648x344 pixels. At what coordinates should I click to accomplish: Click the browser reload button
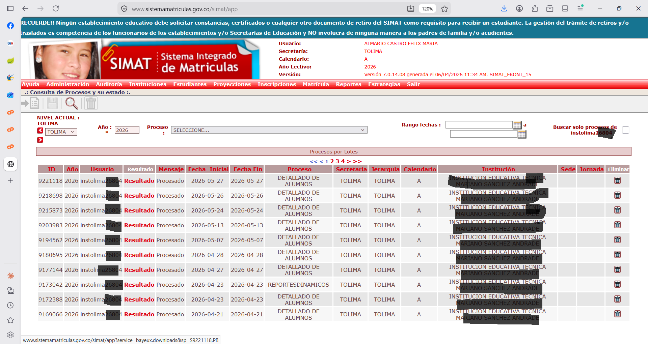pyautogui.click(x=56, y=8)
